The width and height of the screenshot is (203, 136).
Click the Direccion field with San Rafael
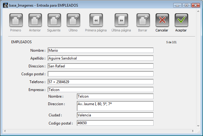[x=101, y=66]
